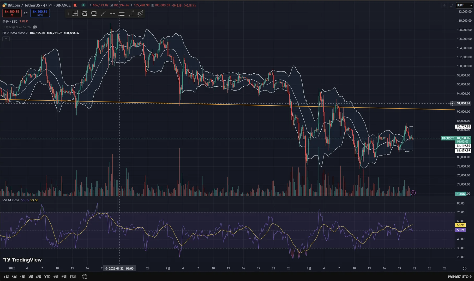474x281 pixels.
Task: Select the 1일 time range
Action: pyautogui.click(x=6, y=277)
